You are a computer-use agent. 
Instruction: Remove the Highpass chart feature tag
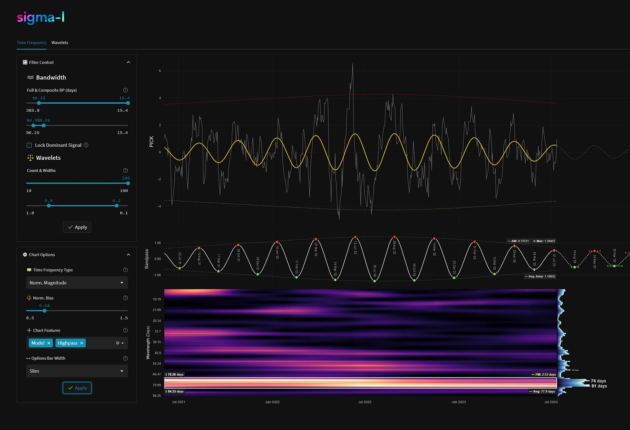[x=82, y=343]
